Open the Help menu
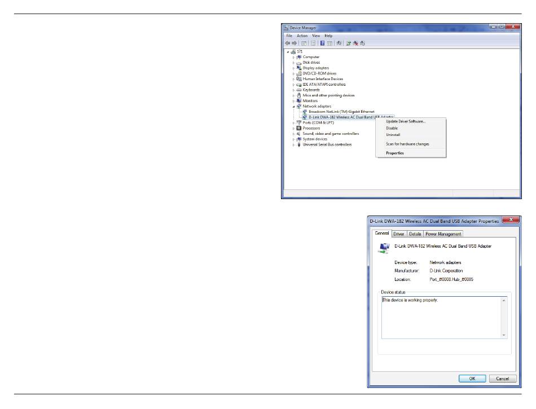 pyautogui.click(x=328, y=36)
